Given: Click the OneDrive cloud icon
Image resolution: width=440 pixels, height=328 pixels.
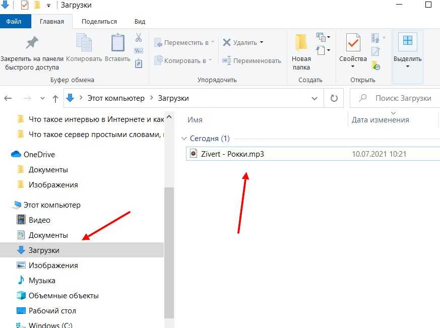Looking at the screenshot, I should (x=16, y=154).
